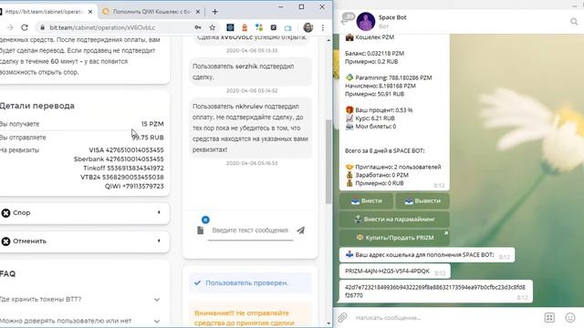The height and width of the screenshot is (328, 584).
Task: Click the VISA 4276510014053455 card number
Action: [126, 150]
